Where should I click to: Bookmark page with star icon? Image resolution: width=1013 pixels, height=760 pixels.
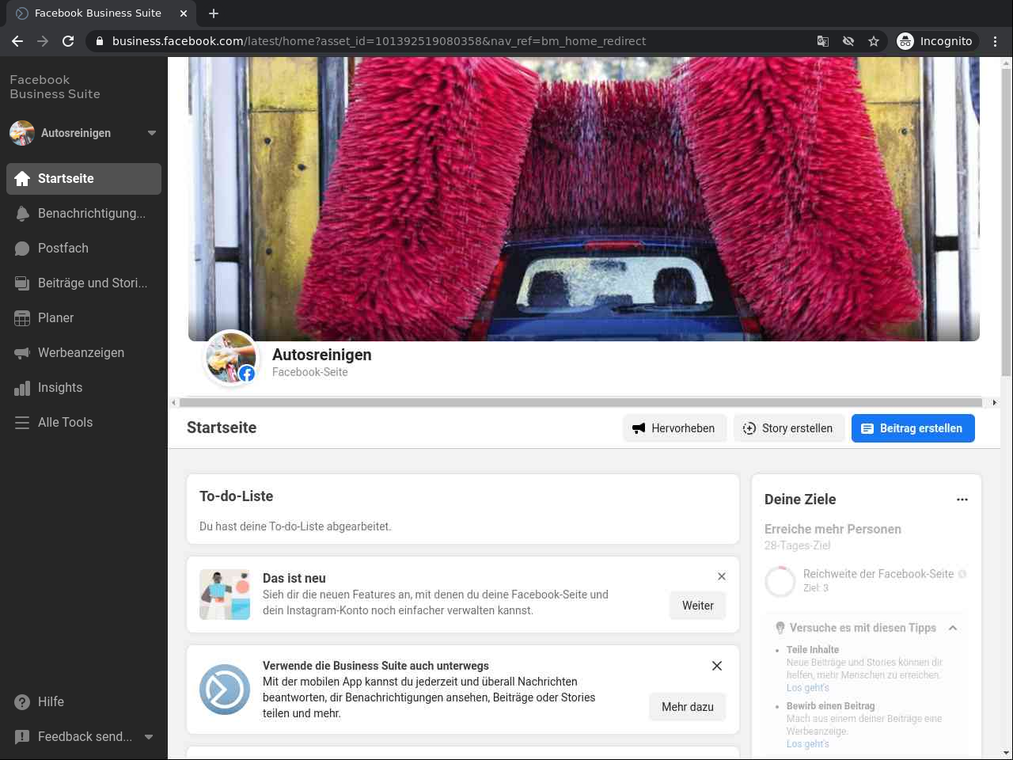click(874, 41)
